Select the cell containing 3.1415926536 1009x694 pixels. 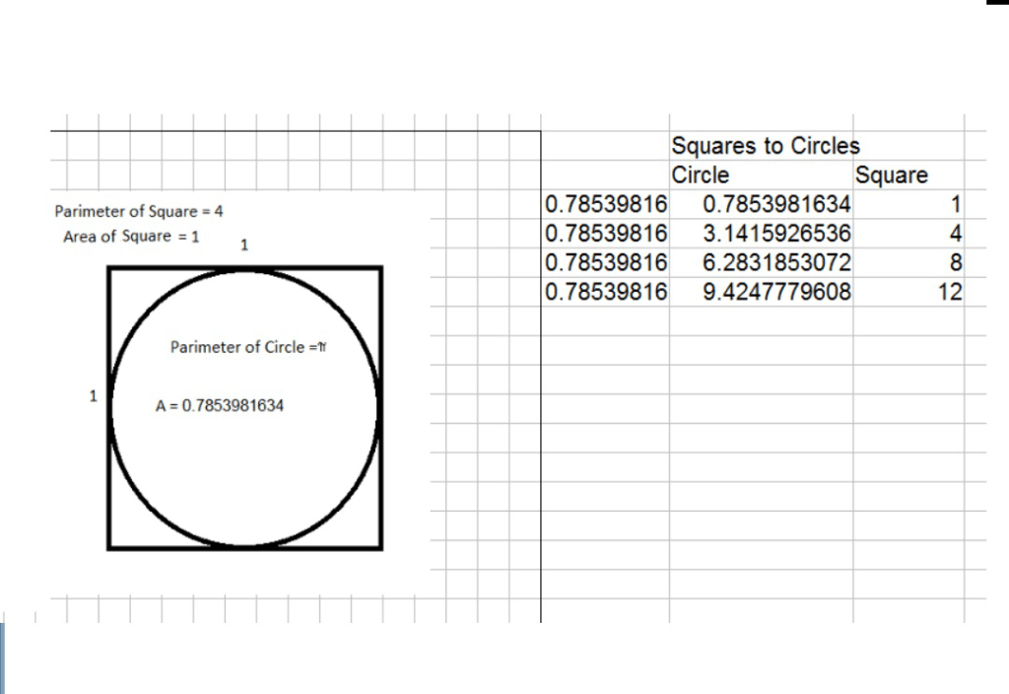tap(761, 234)
